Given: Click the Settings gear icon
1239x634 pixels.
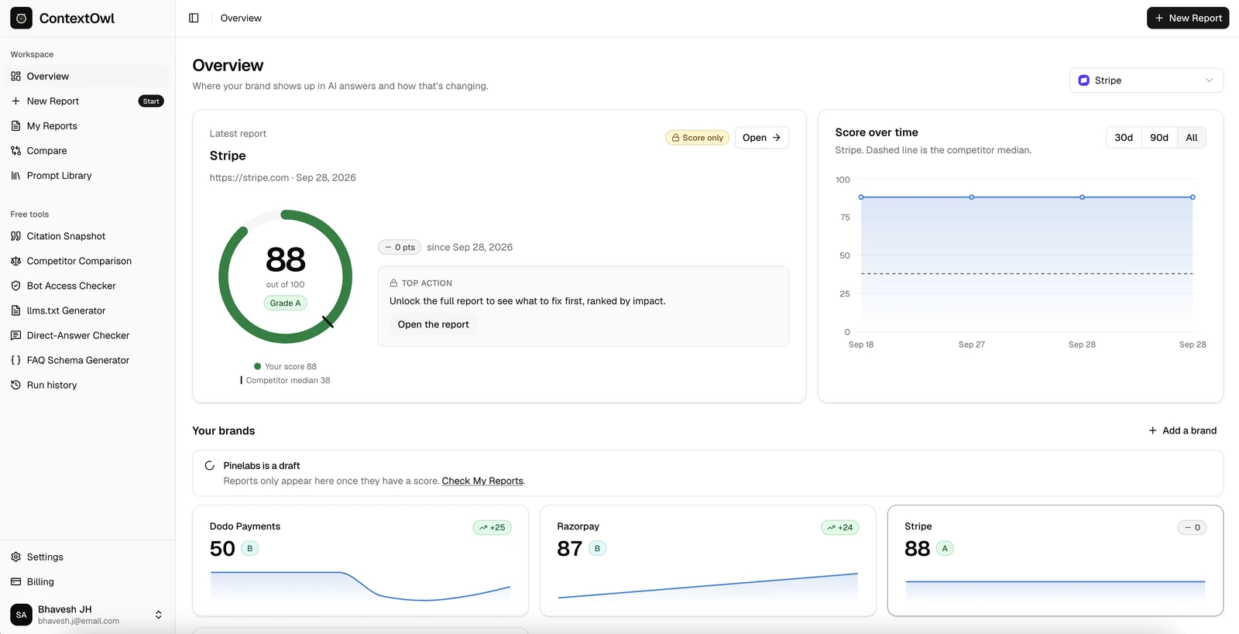Looking at the screenshot, I should (15, 557).
